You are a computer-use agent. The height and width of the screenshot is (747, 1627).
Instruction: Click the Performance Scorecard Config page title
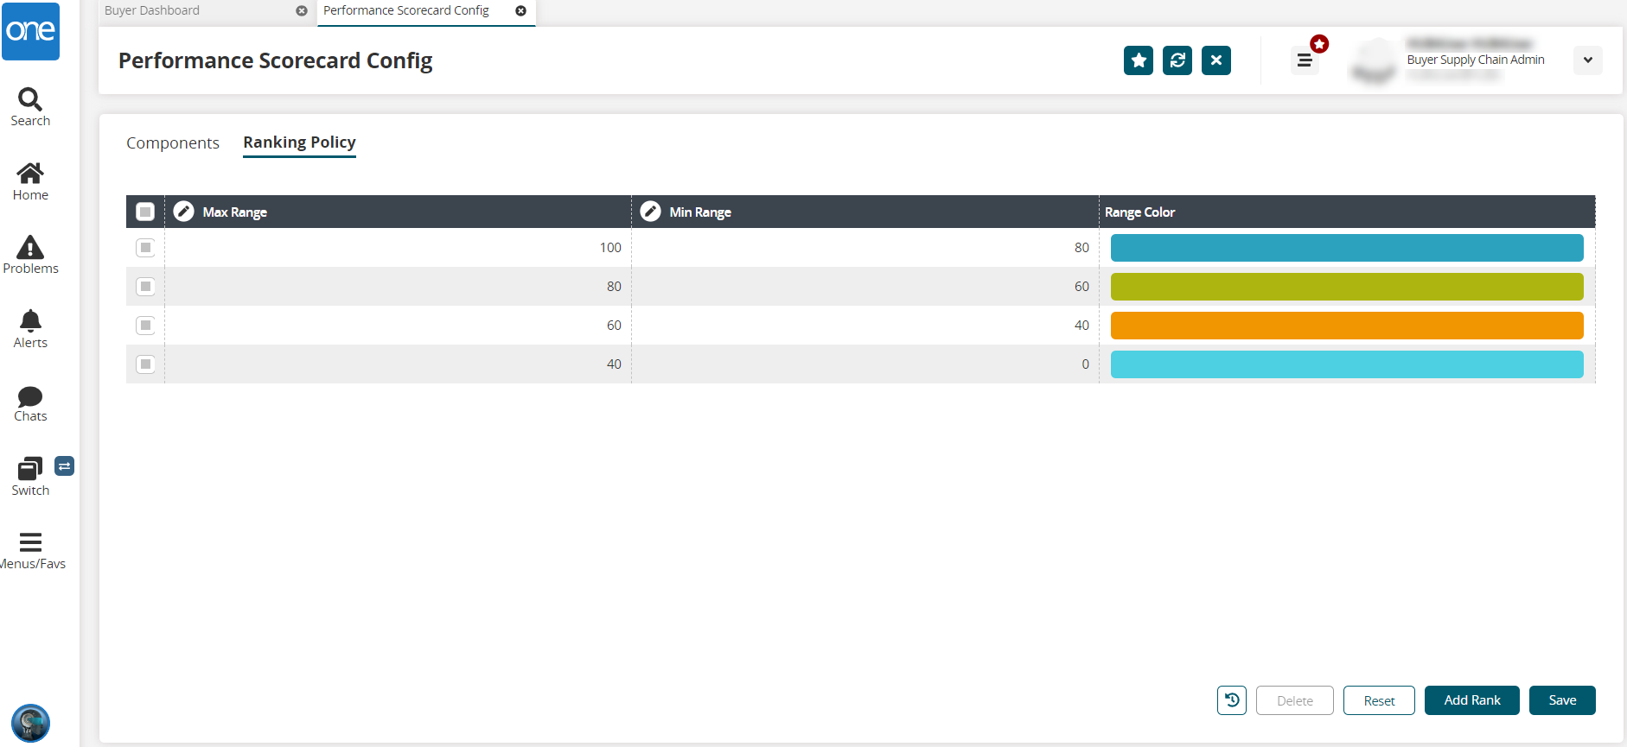[x=276, y=60]
